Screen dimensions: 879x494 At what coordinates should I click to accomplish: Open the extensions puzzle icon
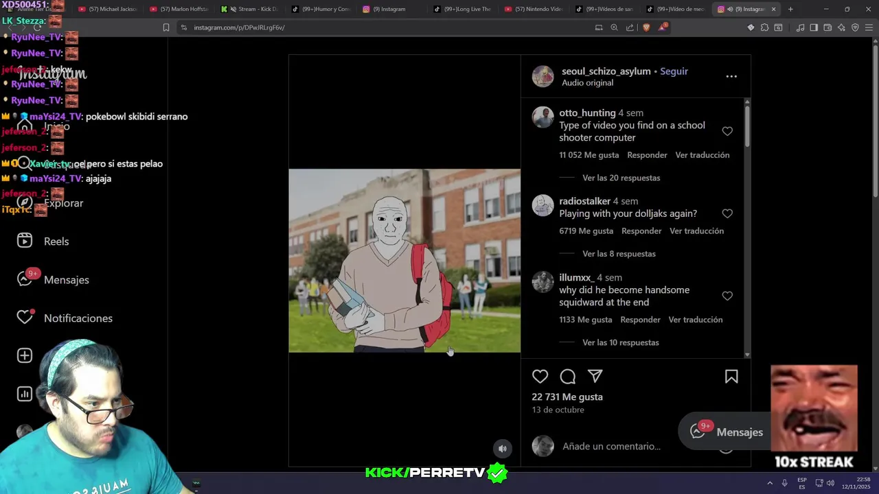pos(764,27)
